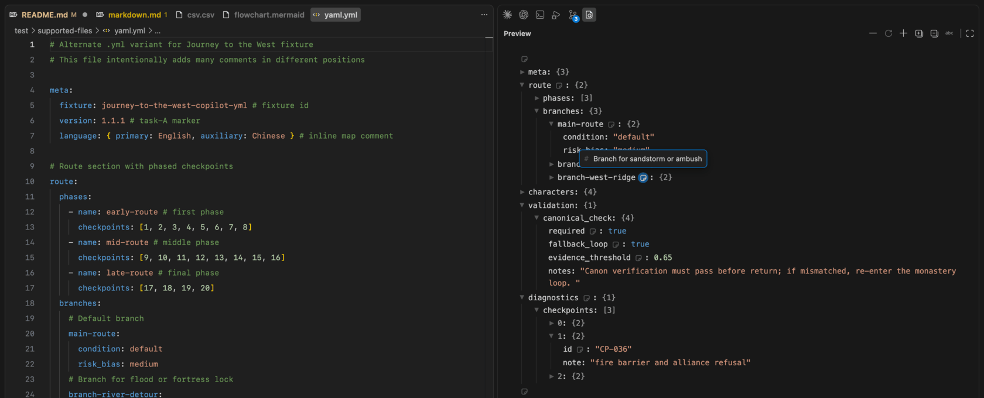The image size is (984, 398).
Task: Click the 'supported-files' breadcrumb segment
Action: [x=65, y=30]
